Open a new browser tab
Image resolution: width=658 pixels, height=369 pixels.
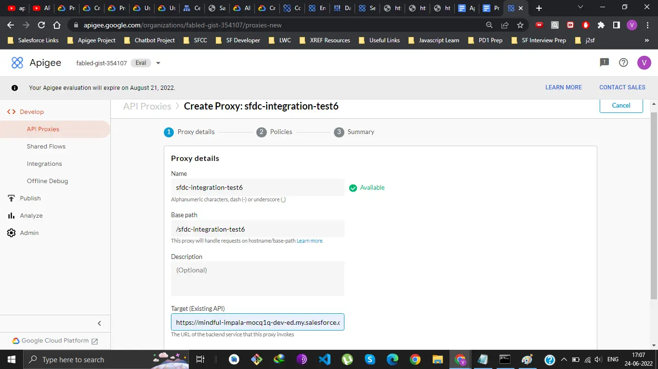539,8
